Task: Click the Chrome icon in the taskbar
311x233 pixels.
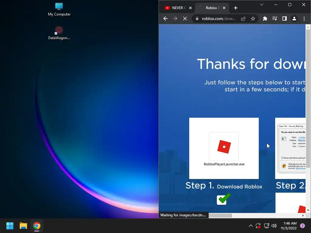Action: pyautogui.click(x=37, y=226)
